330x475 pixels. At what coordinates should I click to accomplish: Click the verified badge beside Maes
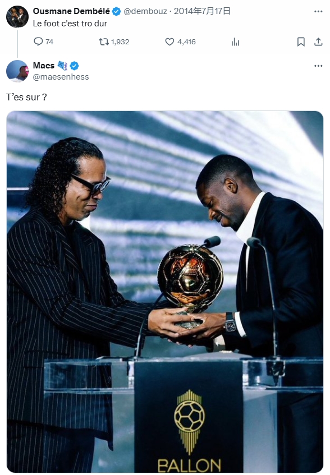(75, 66)
